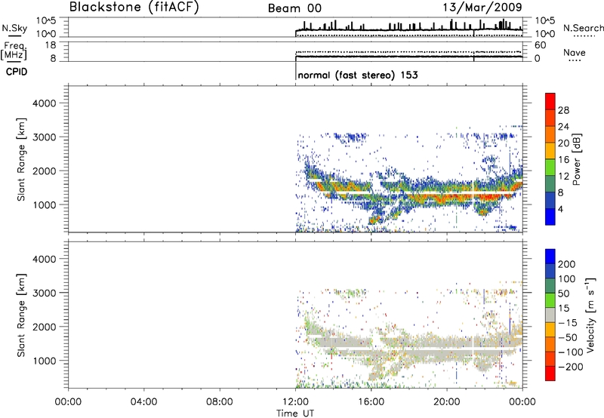The width and height of the screenshot is (604, 418).
Task: Click the "08:00" time axis label
Action: [220, 402]
